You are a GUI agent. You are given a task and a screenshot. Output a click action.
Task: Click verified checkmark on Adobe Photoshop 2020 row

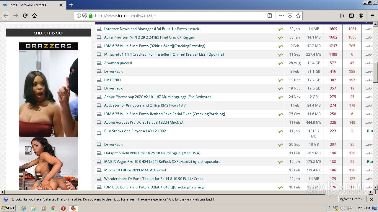280,97
